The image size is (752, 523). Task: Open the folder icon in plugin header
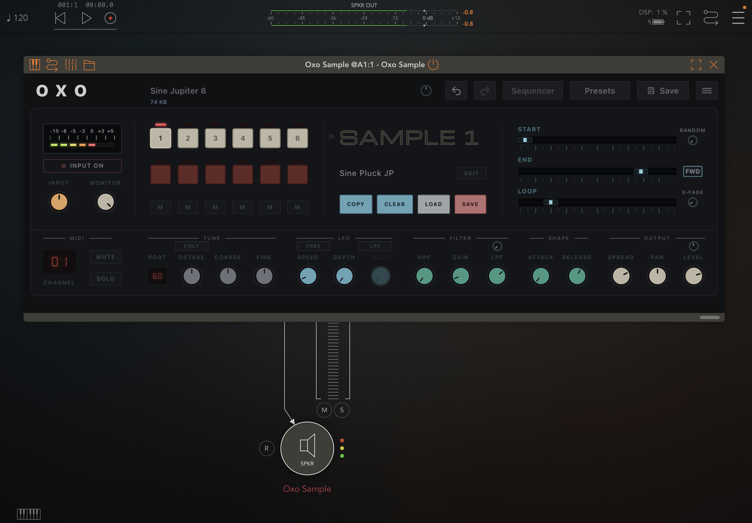89,65
